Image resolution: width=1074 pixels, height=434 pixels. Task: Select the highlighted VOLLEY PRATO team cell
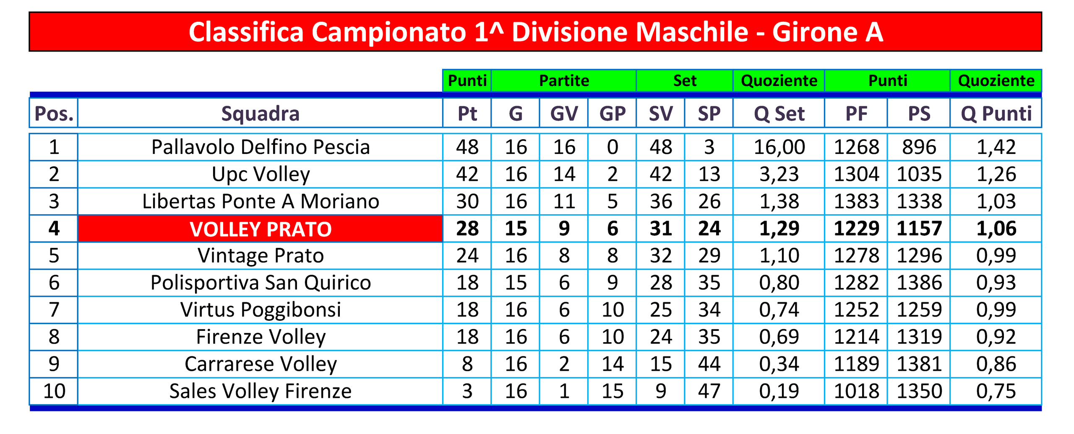(x=260, y=229)
